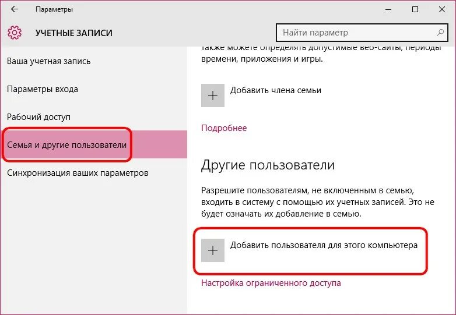456x315 pixels.
Task: Click the search magnifier icon
Action: coord(440,33)
